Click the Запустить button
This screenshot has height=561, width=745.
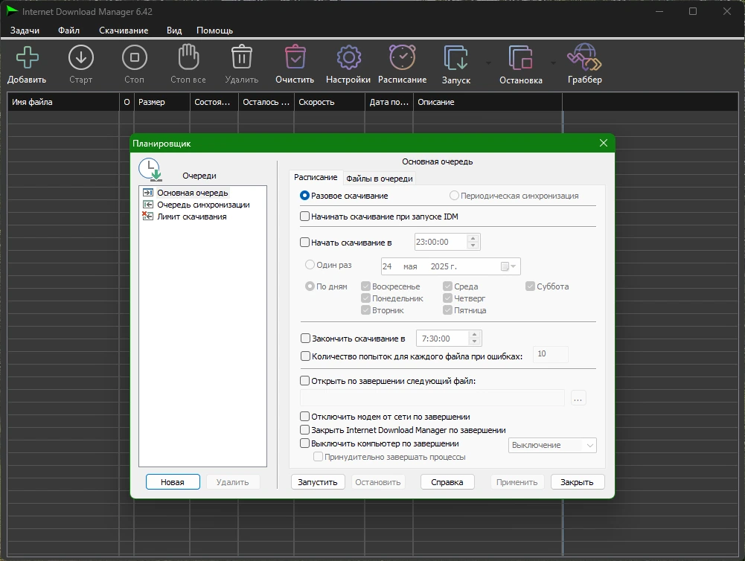[317, 482]
